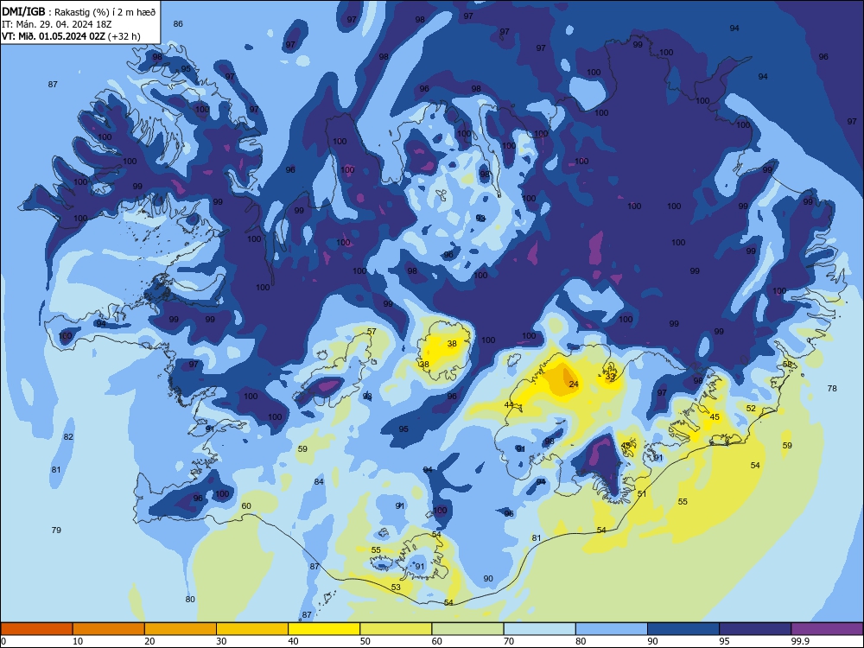Click the '50' scale label under the legend bar
The image size is (864, 648).
(x=365, y=641)
